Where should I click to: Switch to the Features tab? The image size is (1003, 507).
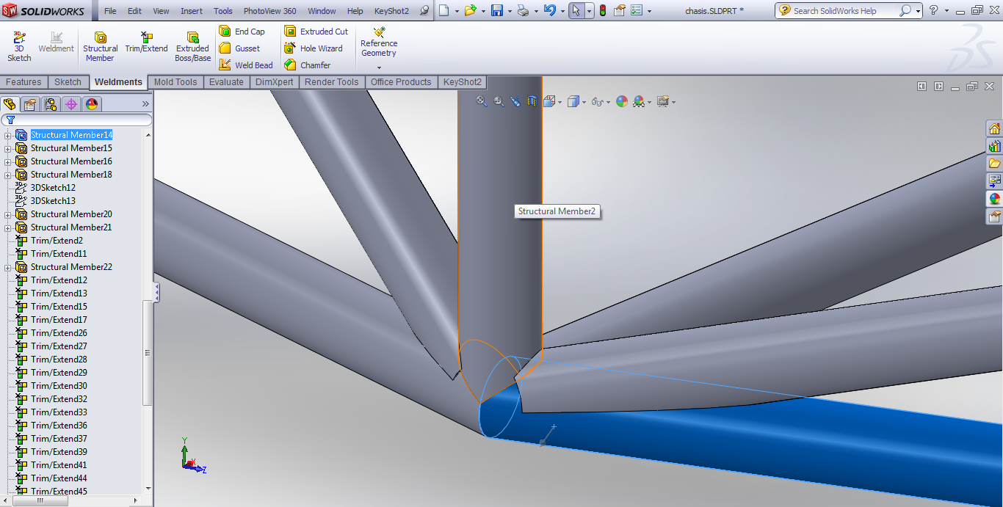[x=23, y=82]
